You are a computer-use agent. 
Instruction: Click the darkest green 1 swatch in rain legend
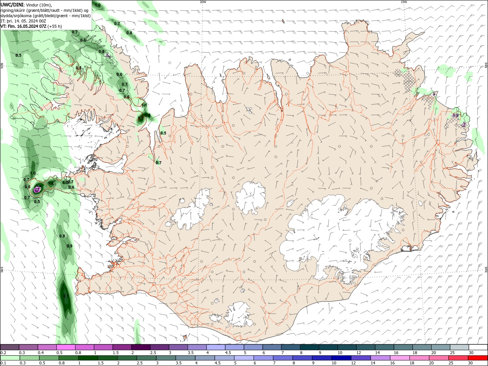88,358
